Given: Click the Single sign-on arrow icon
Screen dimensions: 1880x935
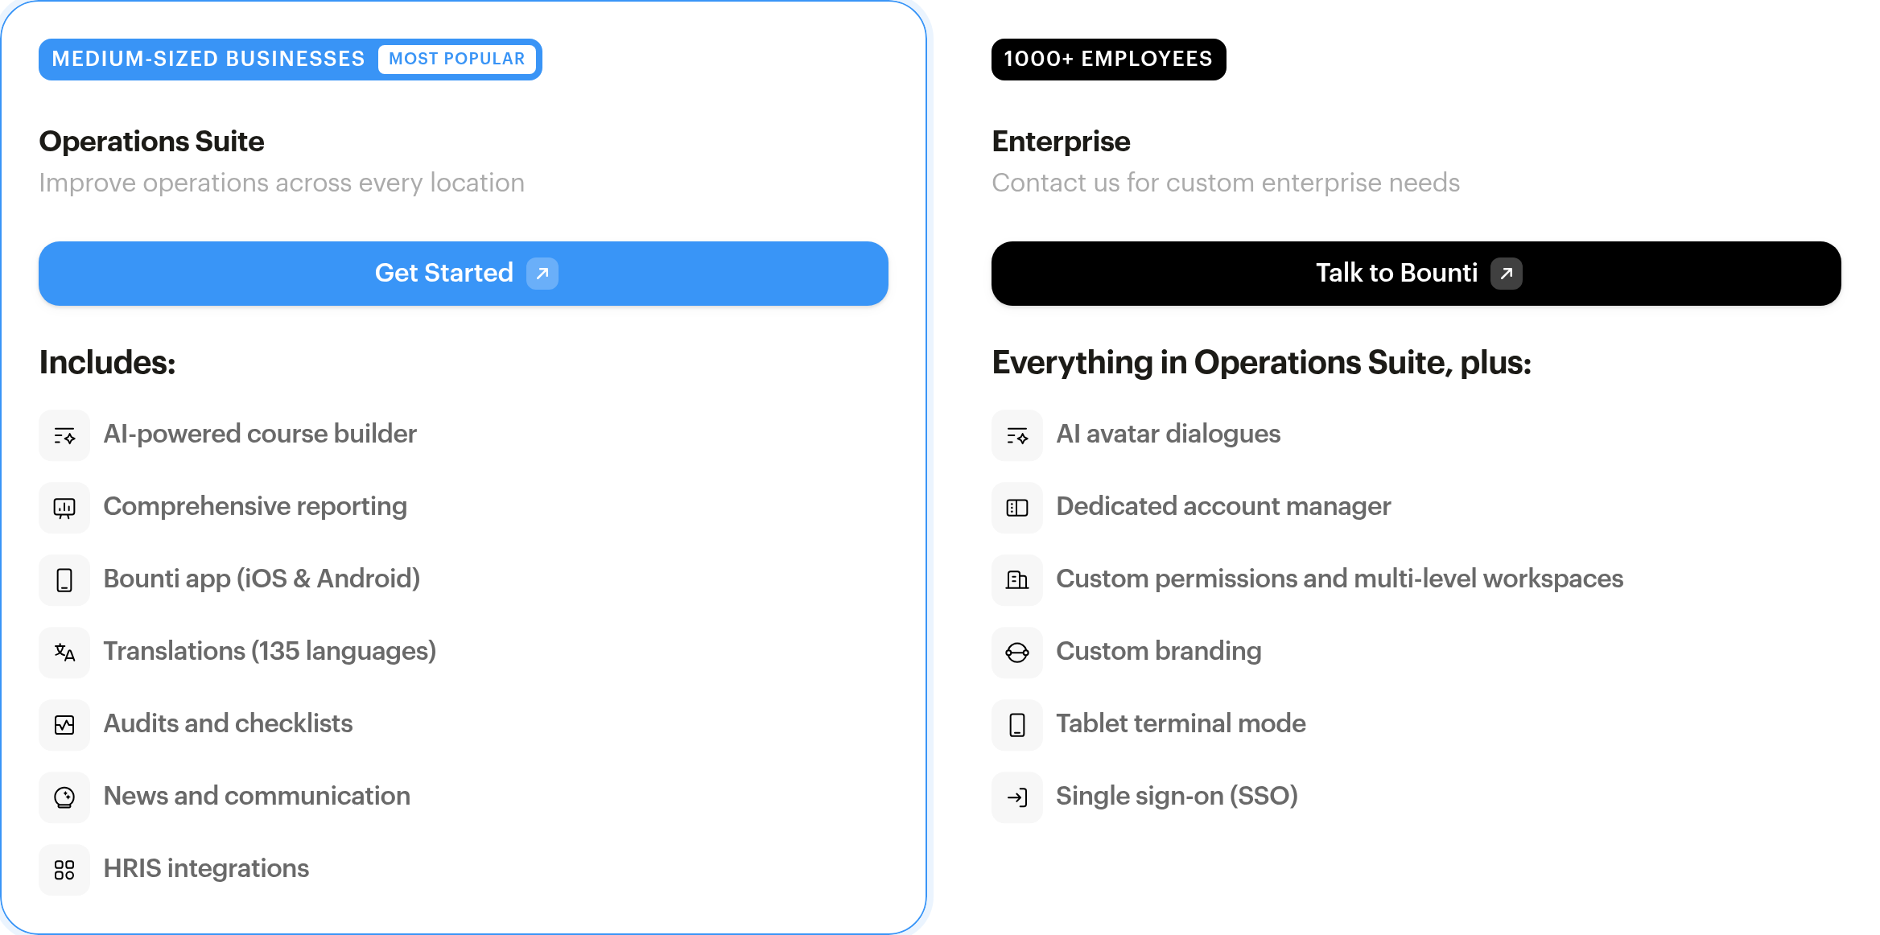Looking at the screenshot, I should pos(1017,797).
